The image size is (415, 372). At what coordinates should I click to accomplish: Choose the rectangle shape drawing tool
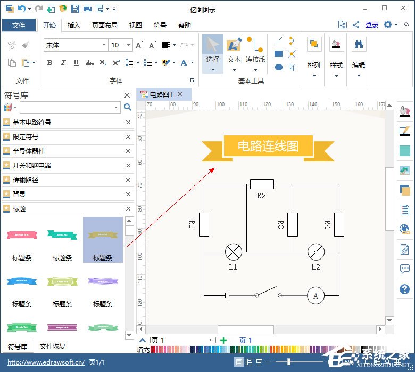point(278,54)
